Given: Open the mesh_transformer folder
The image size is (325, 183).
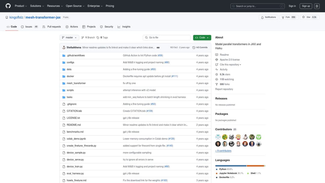Looking at the screenshot, I should pos(76,83).
